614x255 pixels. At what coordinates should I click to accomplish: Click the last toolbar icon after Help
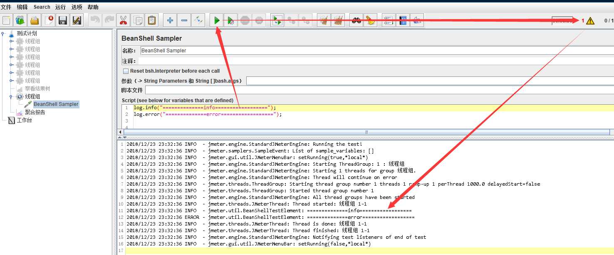click(x=417, y=20)
